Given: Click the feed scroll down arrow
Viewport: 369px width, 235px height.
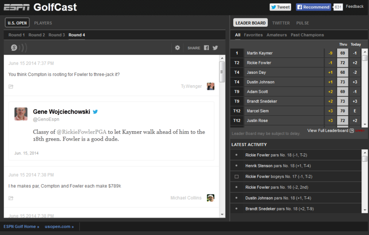Looking at the screenshot, I should point(222,214).
